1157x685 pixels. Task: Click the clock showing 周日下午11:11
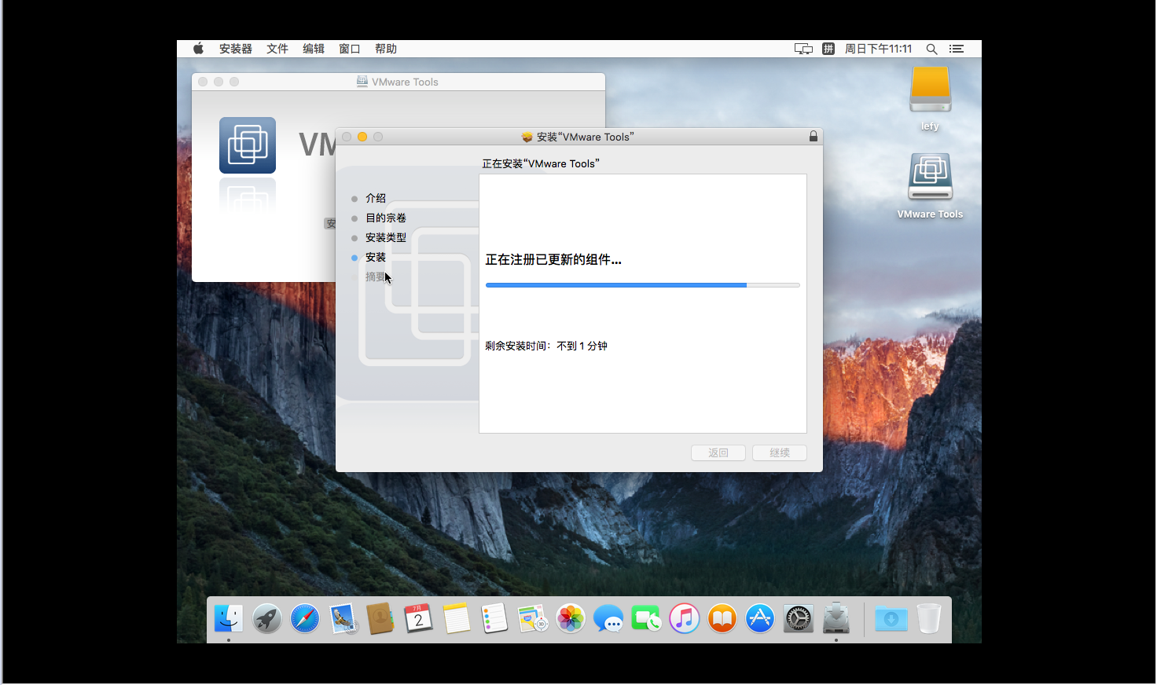[x=879, y=49]
